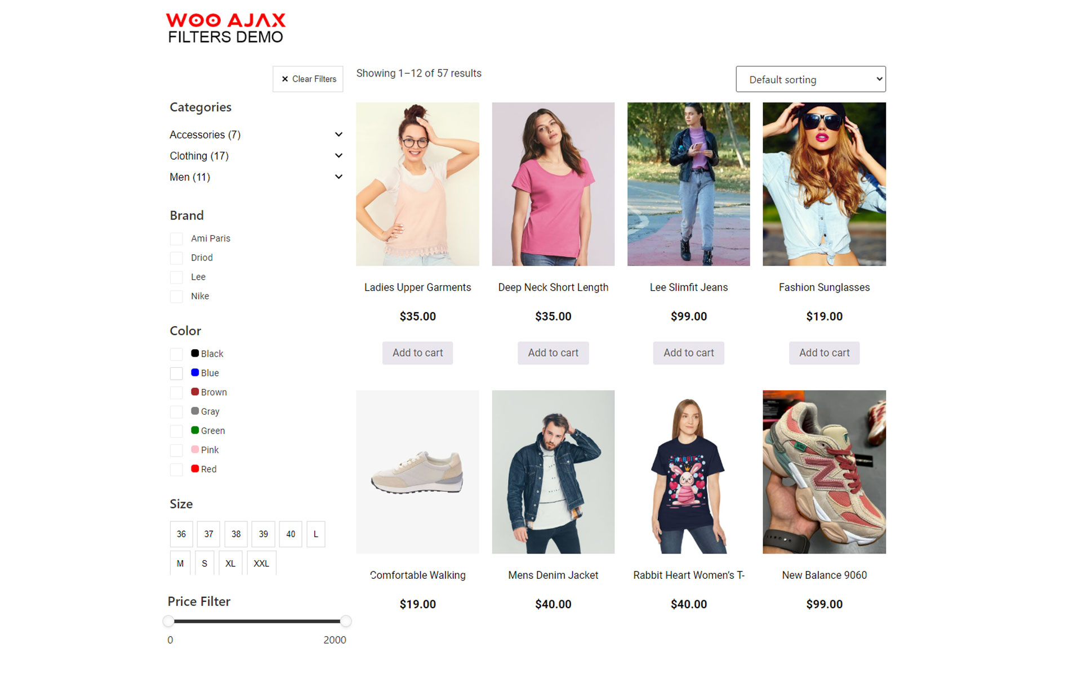Check the Ami Paris brand checkbox
Viewport: 1087px width, 675px height.
click(x=176, y=240)
